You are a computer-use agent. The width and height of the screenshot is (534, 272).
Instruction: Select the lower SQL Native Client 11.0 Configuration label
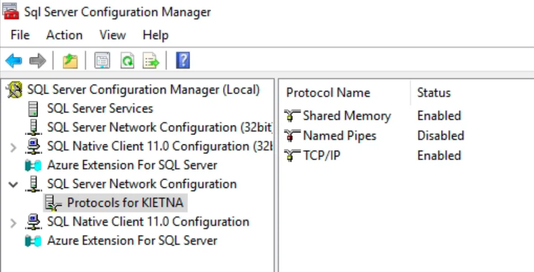pos(148,222)
